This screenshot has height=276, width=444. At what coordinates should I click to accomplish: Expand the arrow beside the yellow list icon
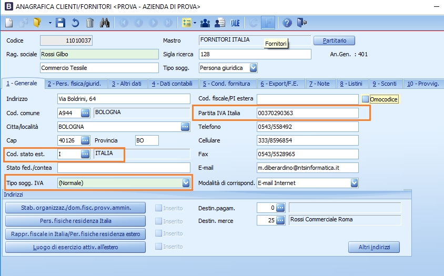point(195,23)
